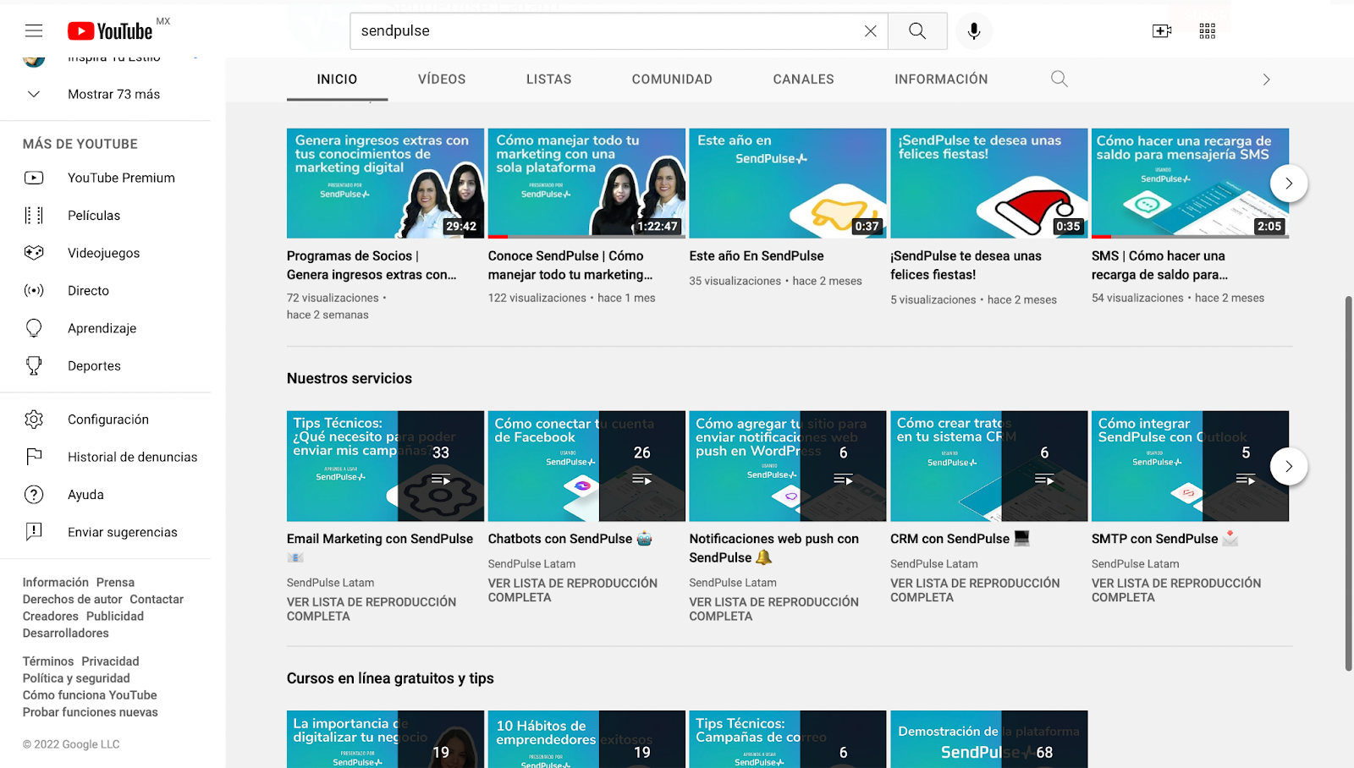Click the Historial de denuncias link

(132, 457)
